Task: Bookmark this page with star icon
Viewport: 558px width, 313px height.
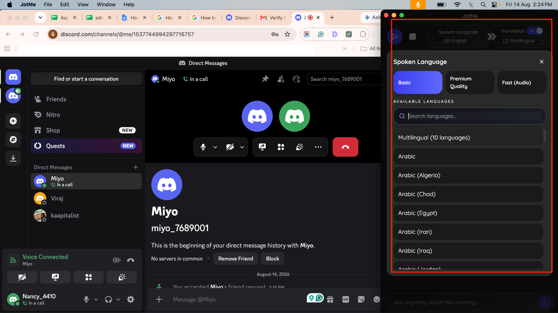Action: pyautogui.click(x=287, y=34)
